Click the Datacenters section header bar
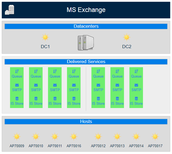The image size is (172, 154). click(86, 26)
